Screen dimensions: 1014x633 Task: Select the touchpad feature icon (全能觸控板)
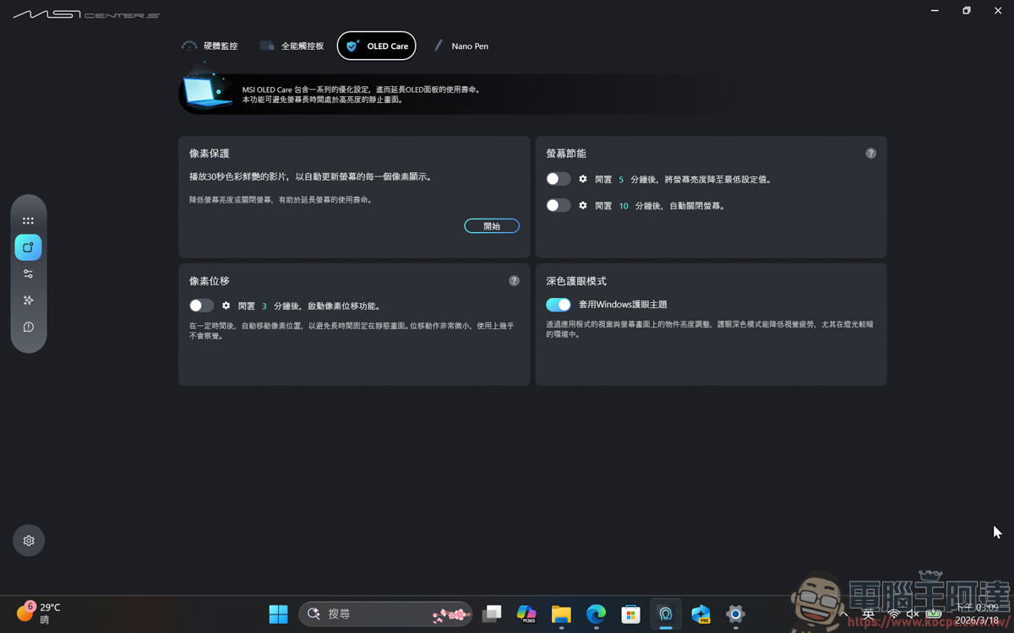click(x=268, y=46)
